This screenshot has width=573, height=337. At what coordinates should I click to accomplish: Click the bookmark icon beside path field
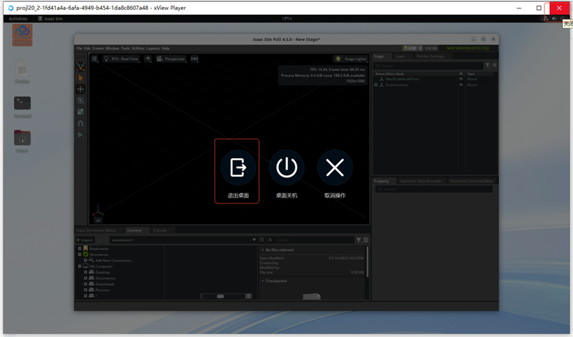click(x=262, y=240)
